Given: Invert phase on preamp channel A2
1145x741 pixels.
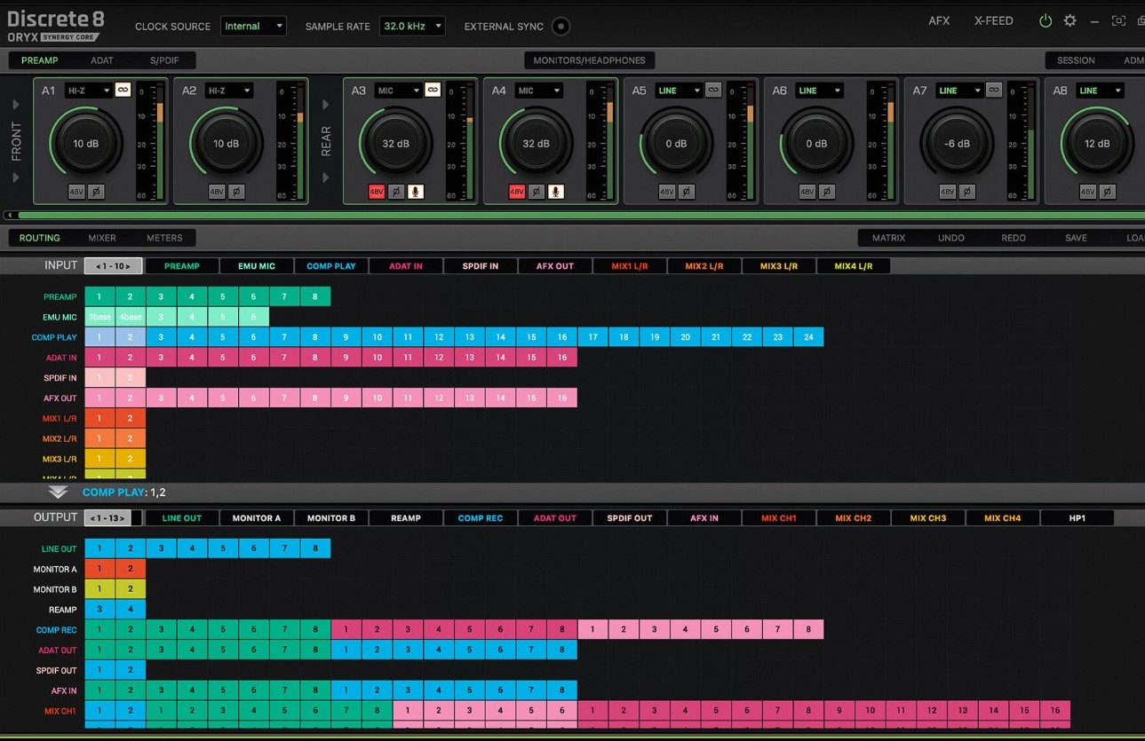Looking at the screenshot, I should click(236, 192).
